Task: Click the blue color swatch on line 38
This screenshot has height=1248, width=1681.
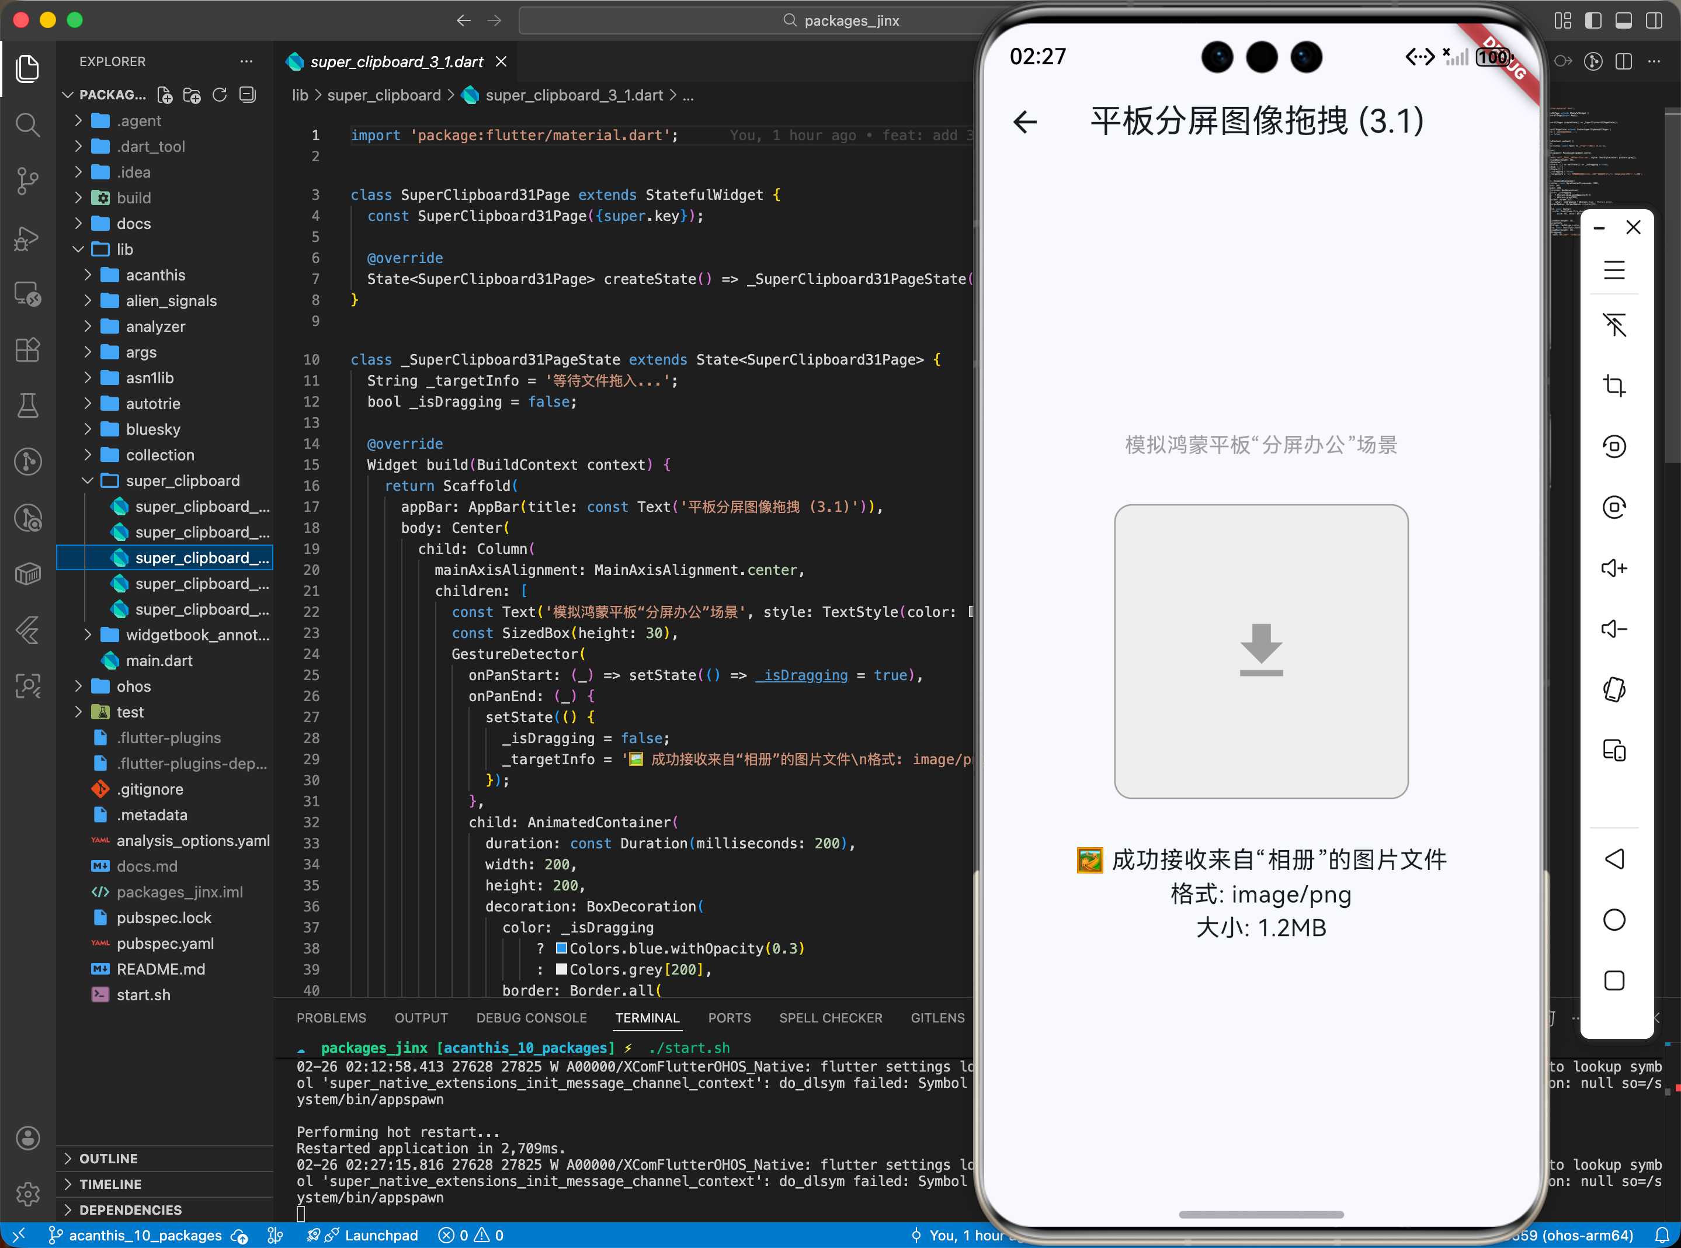Action: pyautogui.click(x=561, y=948)
